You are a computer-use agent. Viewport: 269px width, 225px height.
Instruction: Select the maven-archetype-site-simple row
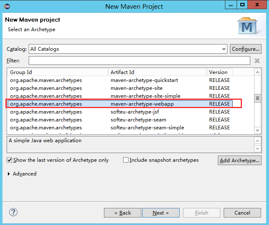pos(120,96)
